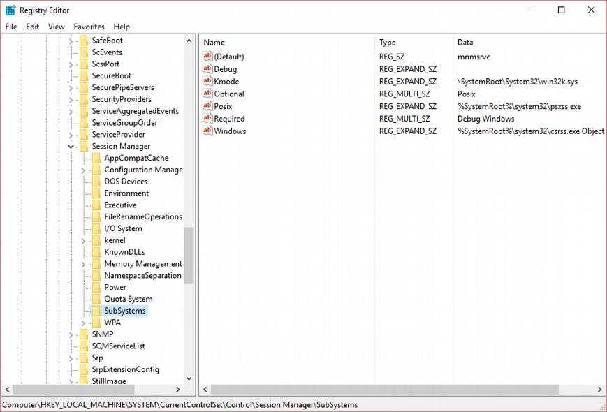This screenshot has height=412, width=607.
Task: Select the Environment key in the tree
Action: pyautogui.click(x=126, y=193)
